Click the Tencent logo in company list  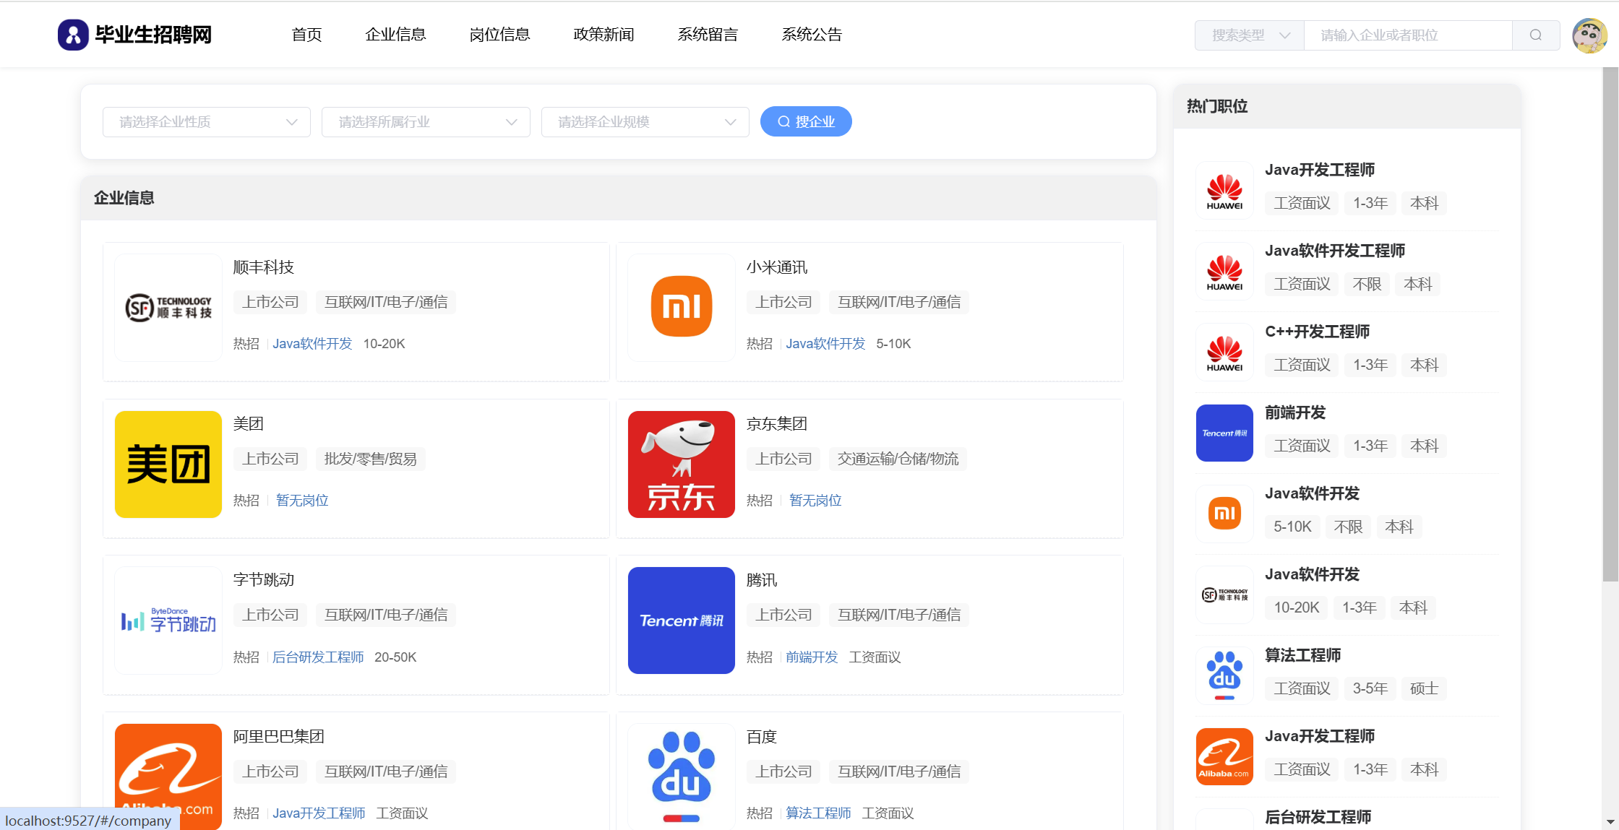(x=681, y=620)
